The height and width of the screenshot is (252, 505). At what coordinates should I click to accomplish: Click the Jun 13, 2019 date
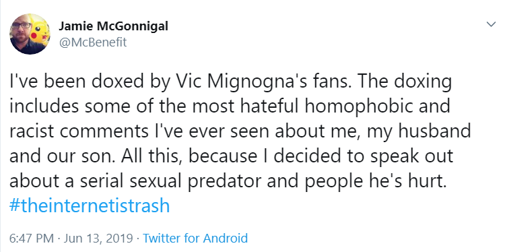98,239
